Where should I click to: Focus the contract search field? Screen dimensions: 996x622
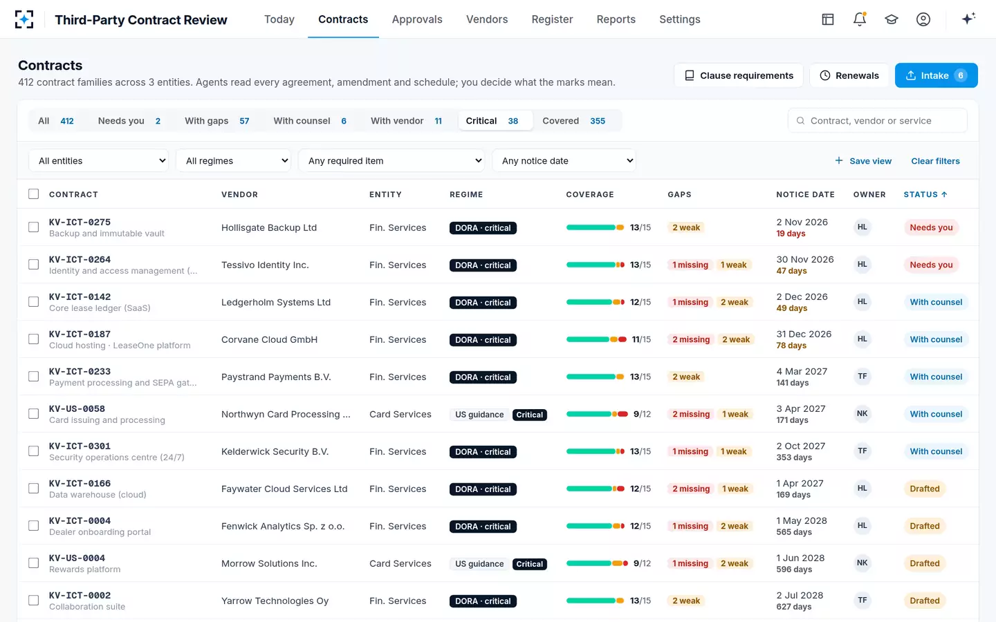[877, 121]
